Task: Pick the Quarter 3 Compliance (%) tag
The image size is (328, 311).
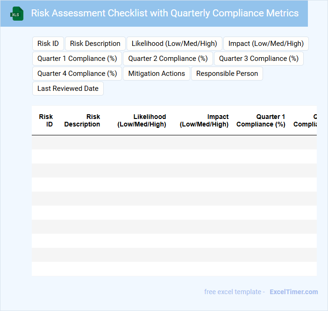Action: pyautogui.click(x=259, y=59)
